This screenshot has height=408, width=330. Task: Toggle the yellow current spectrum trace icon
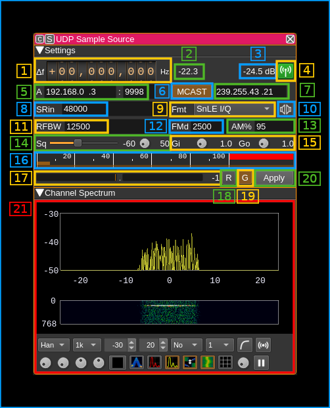click(x=172, y=363)
